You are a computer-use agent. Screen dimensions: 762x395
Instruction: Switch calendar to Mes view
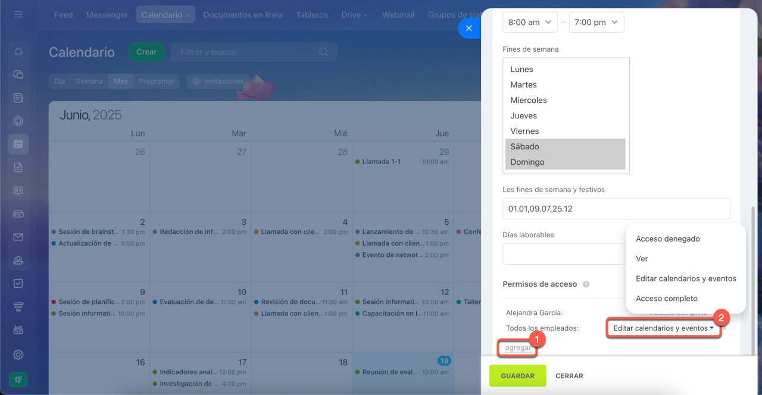(x=121, y=81)
